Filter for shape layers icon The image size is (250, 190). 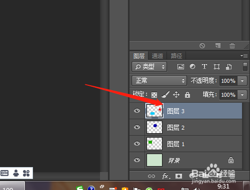(x=216, y=67)
